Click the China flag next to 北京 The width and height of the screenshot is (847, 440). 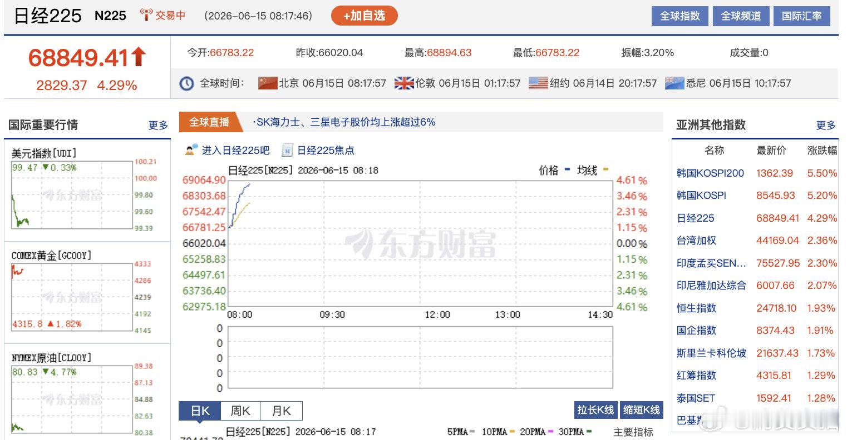pos(268,83)
